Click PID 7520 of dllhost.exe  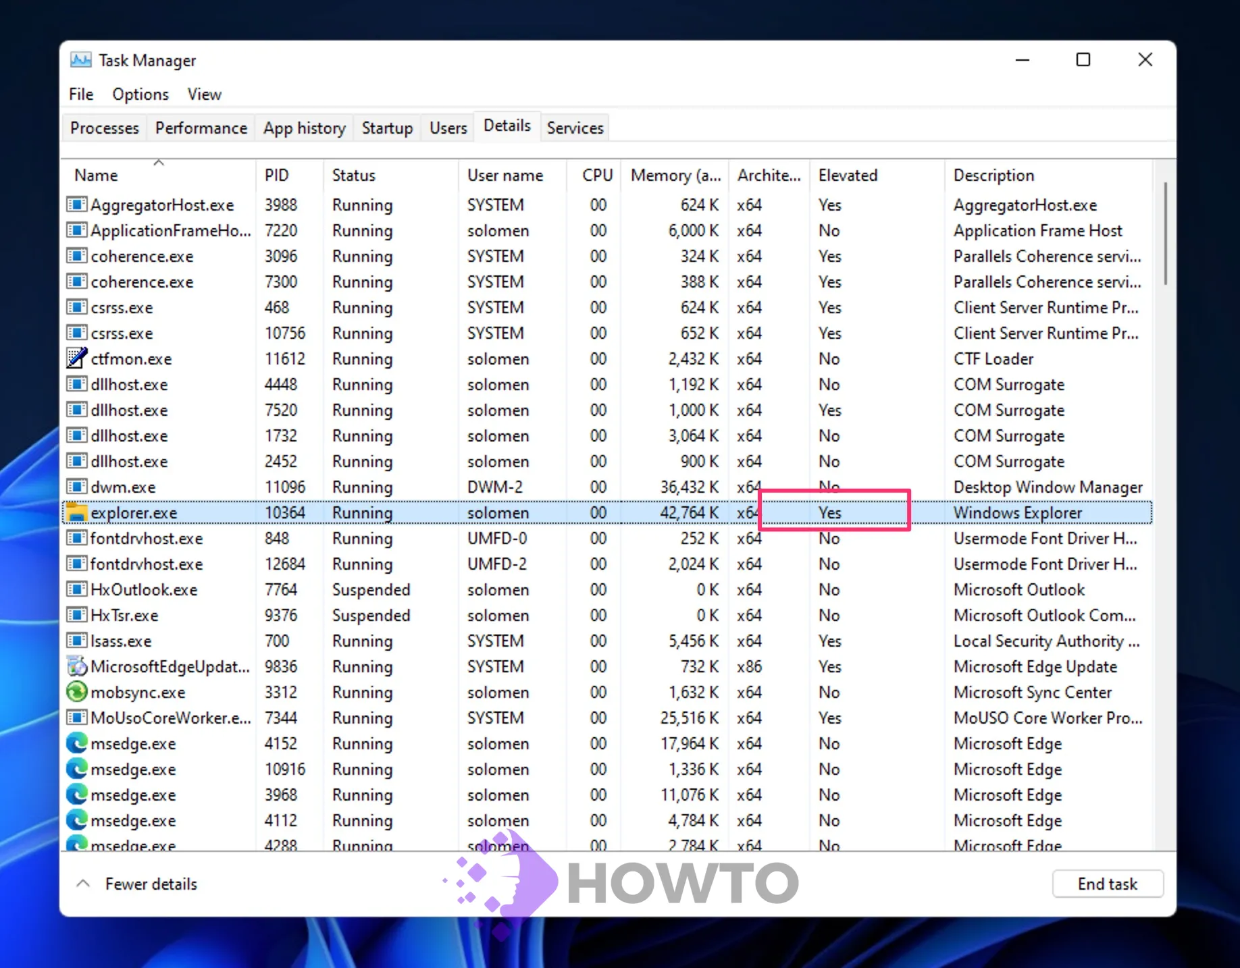pos(281,410)
